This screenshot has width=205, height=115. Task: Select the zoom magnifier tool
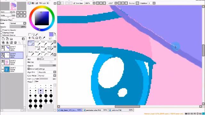[33, 38]
